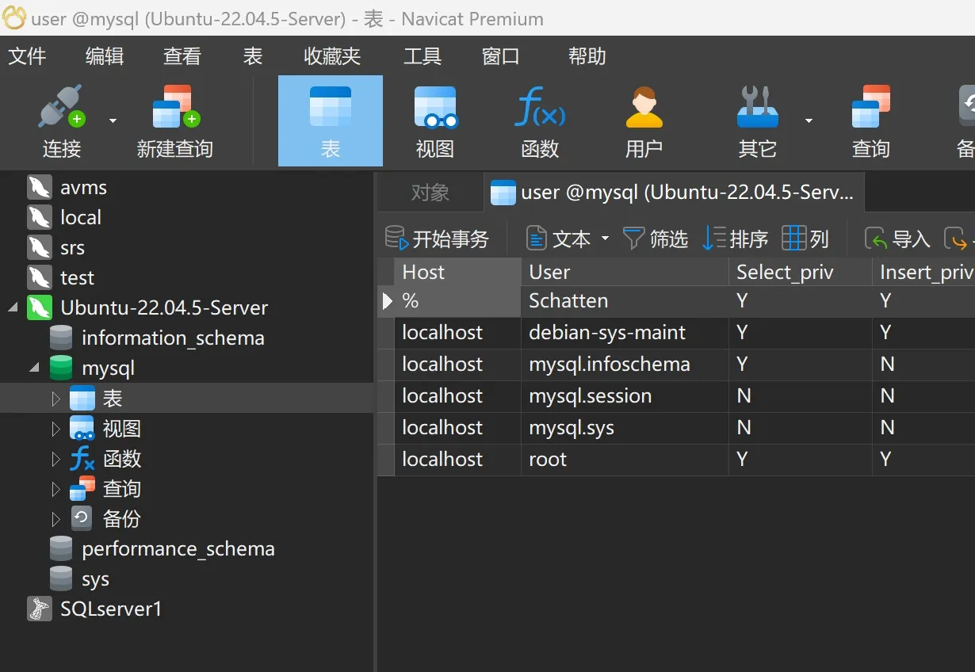Viewport: 975px width, 672px height.
Task: Click the 用户 user toolbar icon
Action: pyautogui.click(x=644, y=109)
